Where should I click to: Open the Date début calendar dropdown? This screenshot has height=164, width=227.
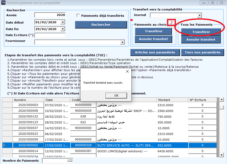pyautogui.click(x=63, y=22)
